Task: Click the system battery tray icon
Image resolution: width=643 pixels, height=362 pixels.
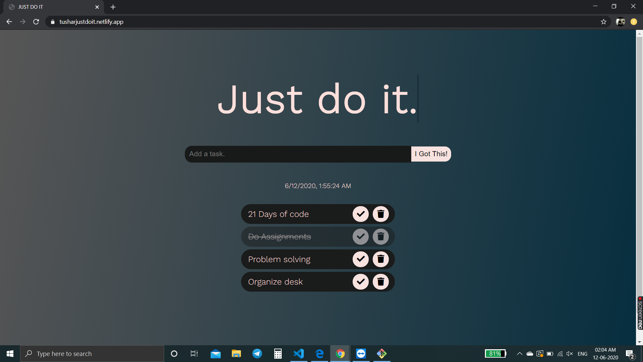Action: point(550,354)
